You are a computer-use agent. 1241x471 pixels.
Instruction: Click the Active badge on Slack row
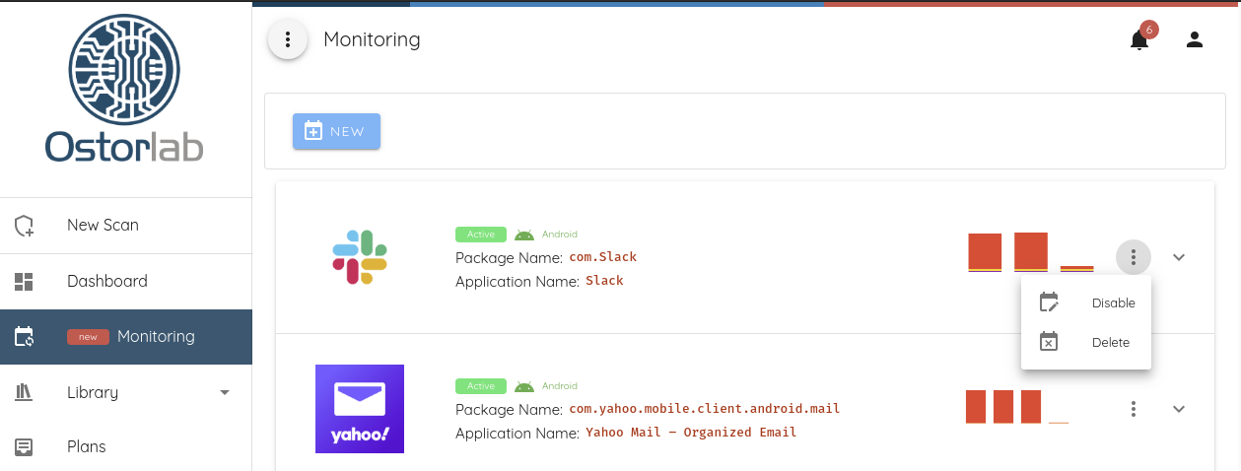481,235
